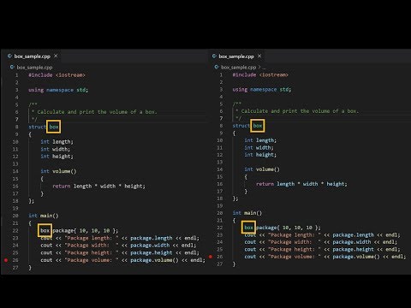
Task: Click volume() declaration in right editor
Action: pyautogui.click(x=268, y=169)
